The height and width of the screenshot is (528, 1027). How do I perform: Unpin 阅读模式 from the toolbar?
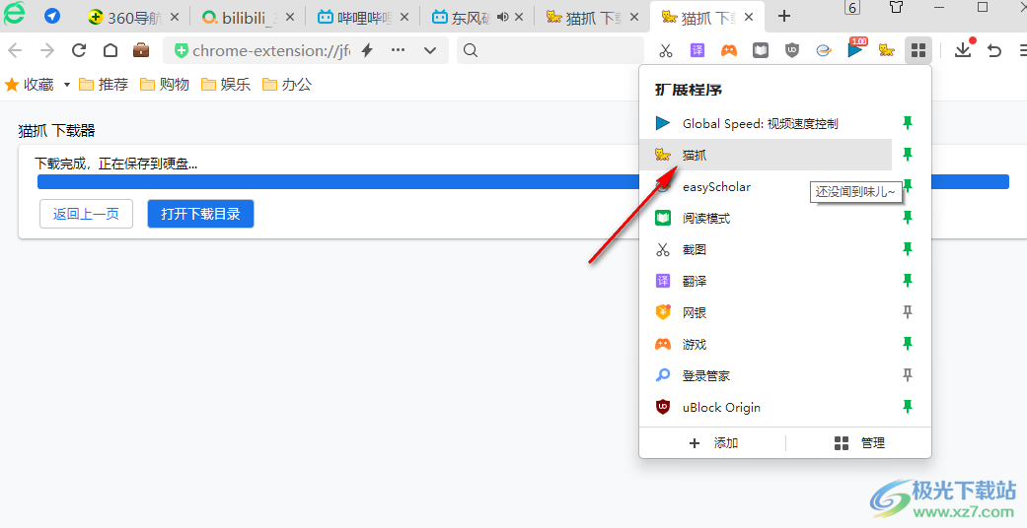click(x=908, y=218)
